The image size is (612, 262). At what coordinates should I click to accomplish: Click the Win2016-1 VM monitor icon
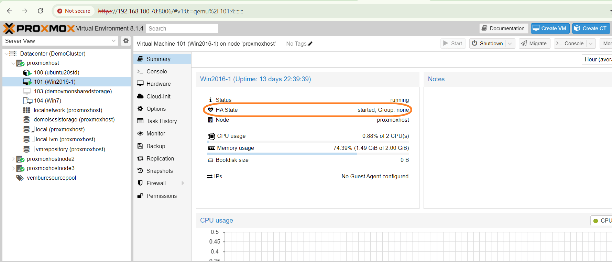27,82
